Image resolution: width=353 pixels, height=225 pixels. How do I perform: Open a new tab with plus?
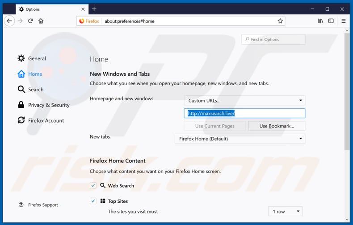click(94, 9)
